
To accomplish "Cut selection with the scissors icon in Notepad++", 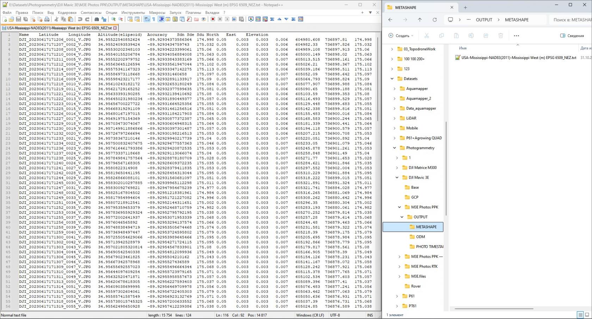I will 56,19.
